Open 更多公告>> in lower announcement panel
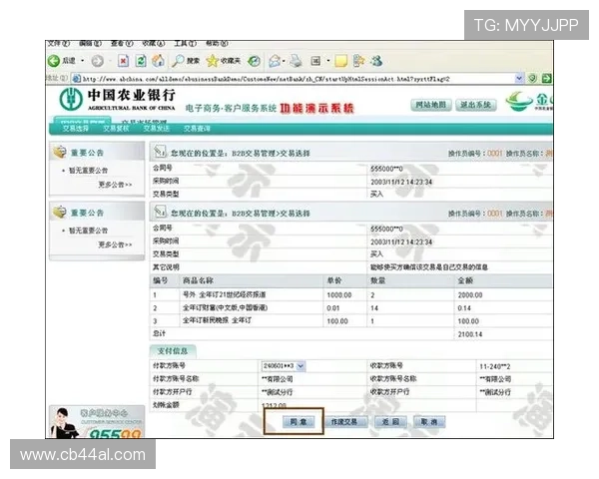The image size is (599, 479). (115, 244)
